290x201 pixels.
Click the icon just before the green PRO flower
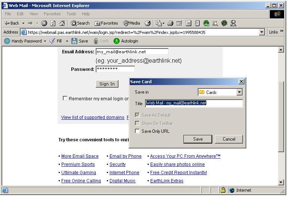pyautogui.click(x=197, y=23)
